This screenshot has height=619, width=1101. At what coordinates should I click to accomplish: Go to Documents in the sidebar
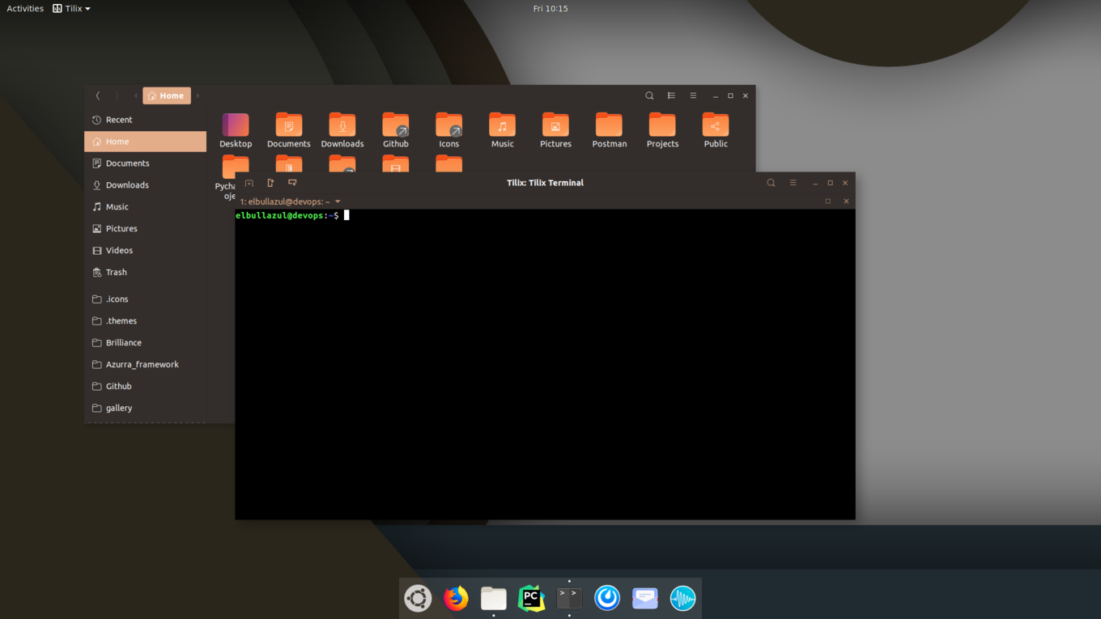[145, 163]
